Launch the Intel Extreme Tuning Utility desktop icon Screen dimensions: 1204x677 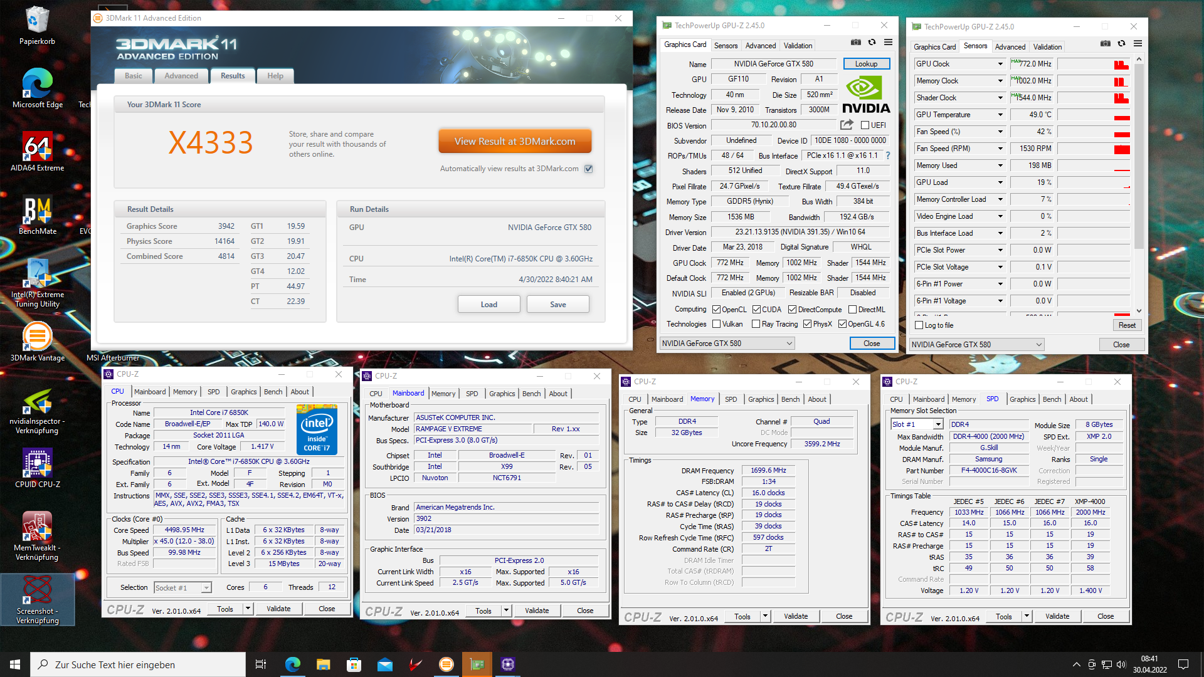37,283
